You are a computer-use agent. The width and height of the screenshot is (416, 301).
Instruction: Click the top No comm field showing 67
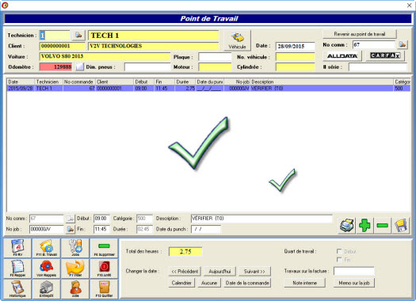pos(374,45)
